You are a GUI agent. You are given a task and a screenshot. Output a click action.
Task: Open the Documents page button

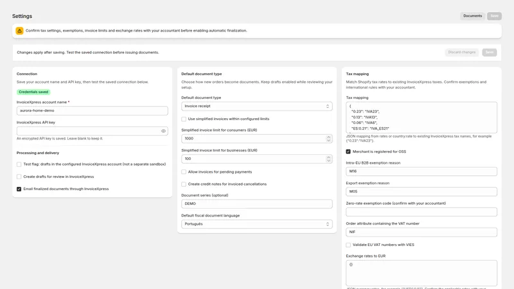472,16
